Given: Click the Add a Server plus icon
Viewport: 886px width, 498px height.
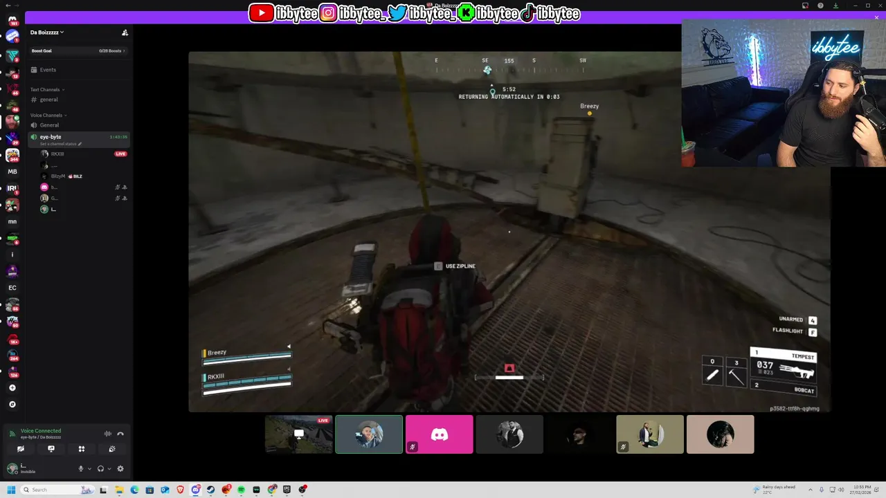Looking at the screenshot, I should 12,388.
